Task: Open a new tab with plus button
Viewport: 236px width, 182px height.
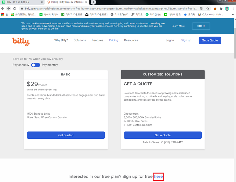Action: [93, 2]
